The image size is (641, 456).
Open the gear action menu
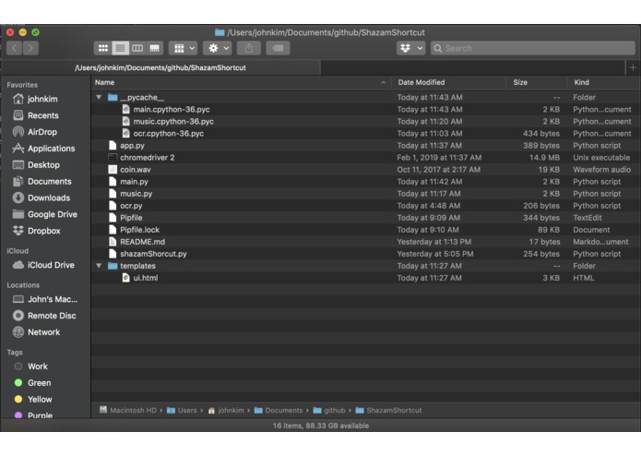(x=218, y=48)
